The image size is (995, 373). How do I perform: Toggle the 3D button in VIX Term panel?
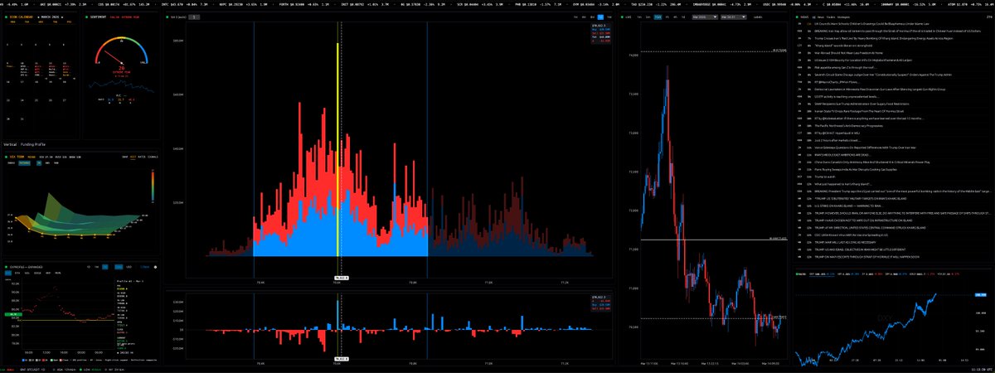click(39, 162)
